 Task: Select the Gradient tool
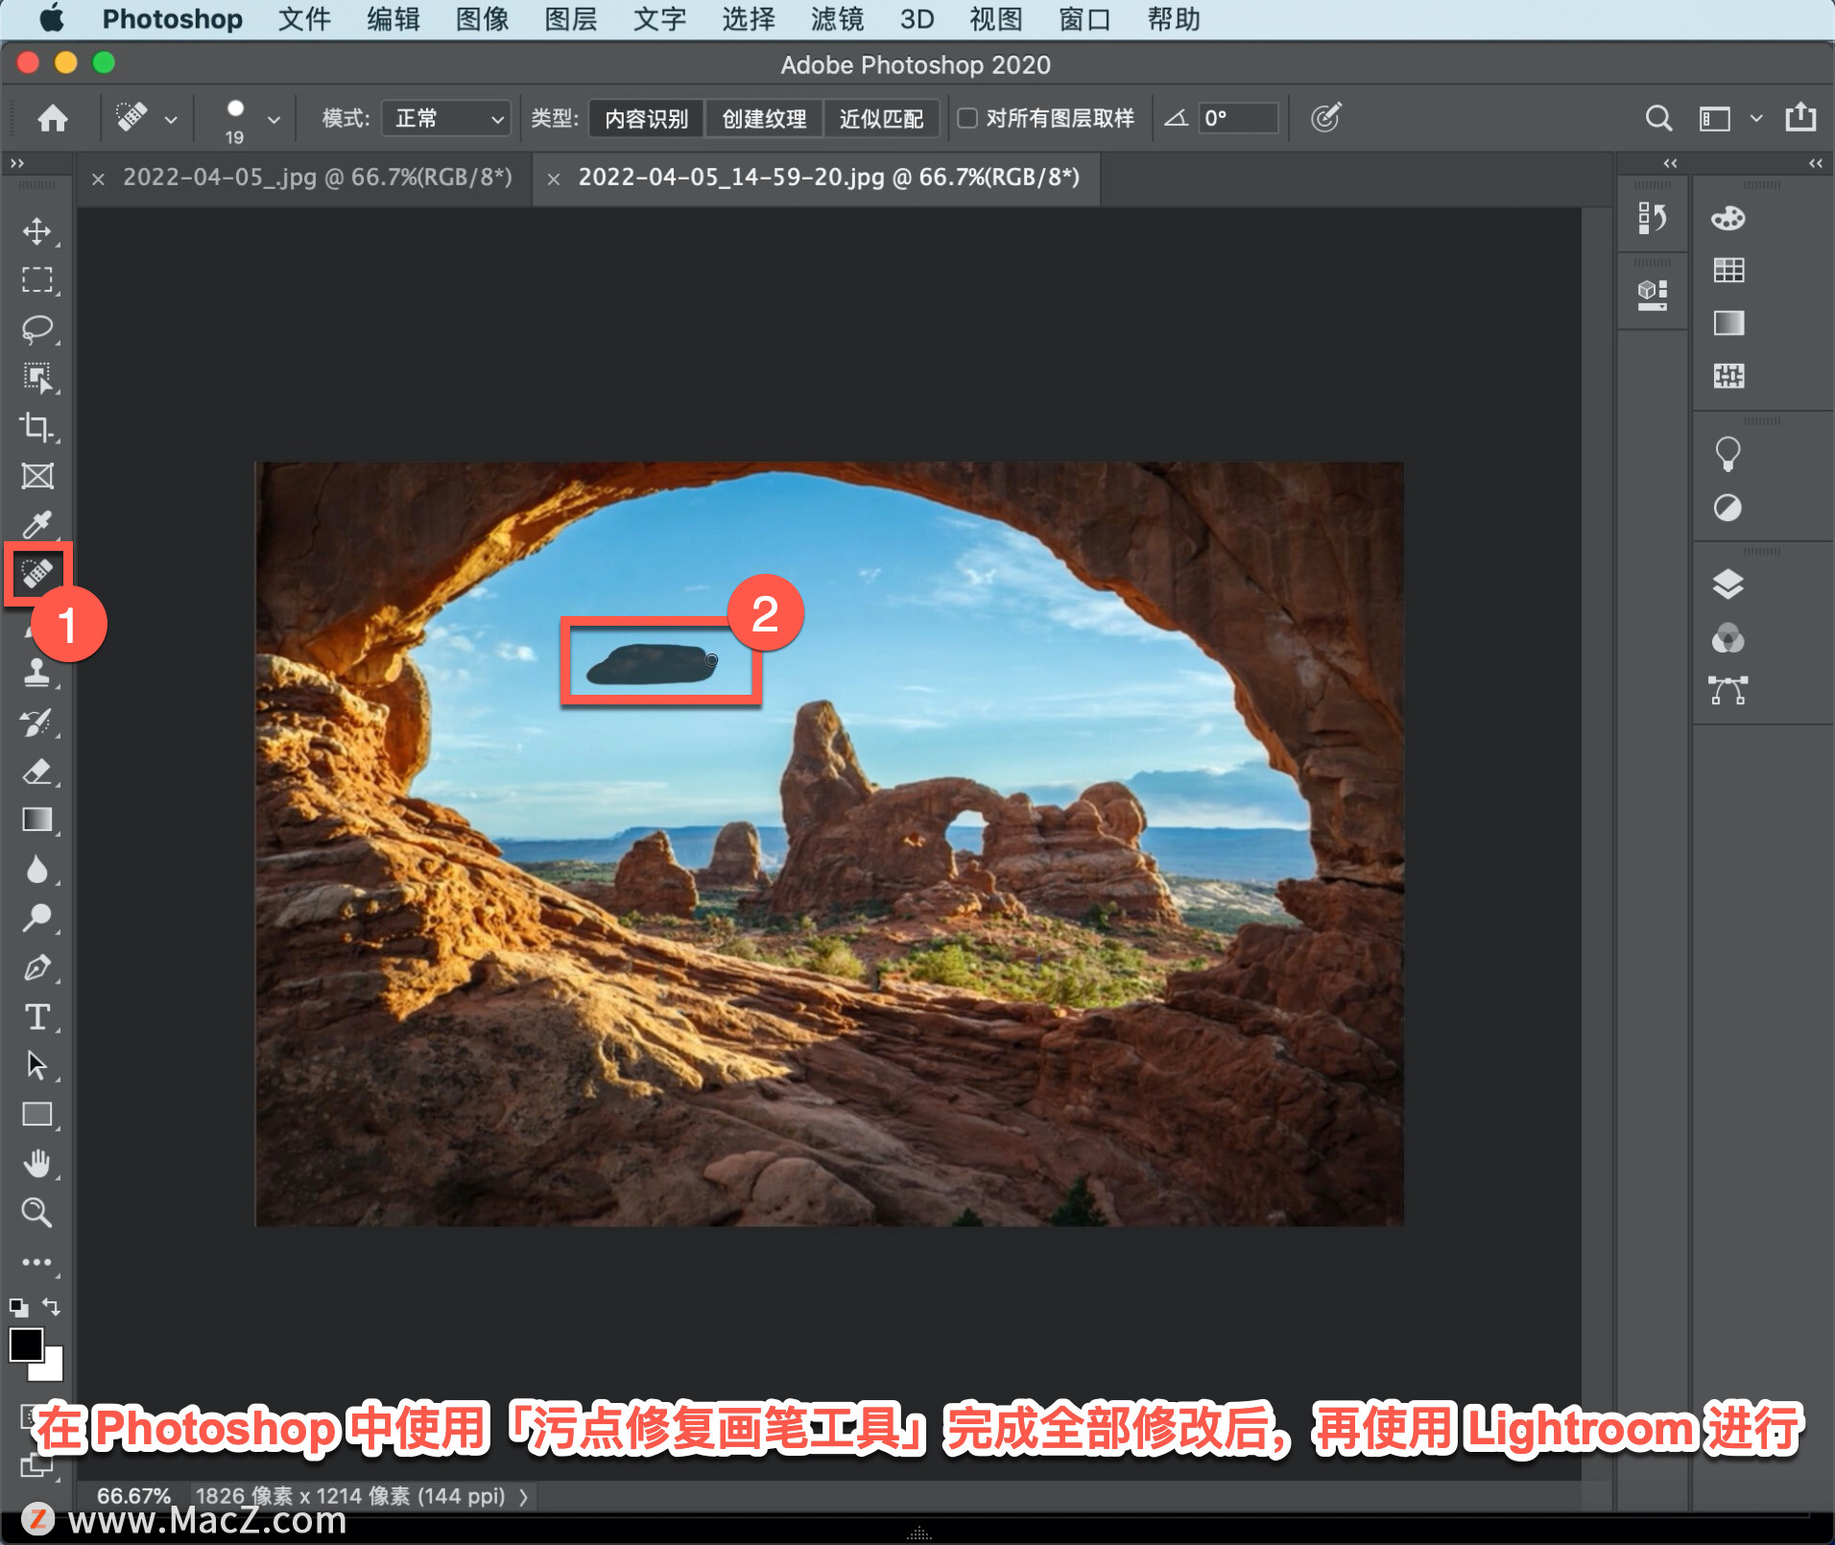coord(36,820)
